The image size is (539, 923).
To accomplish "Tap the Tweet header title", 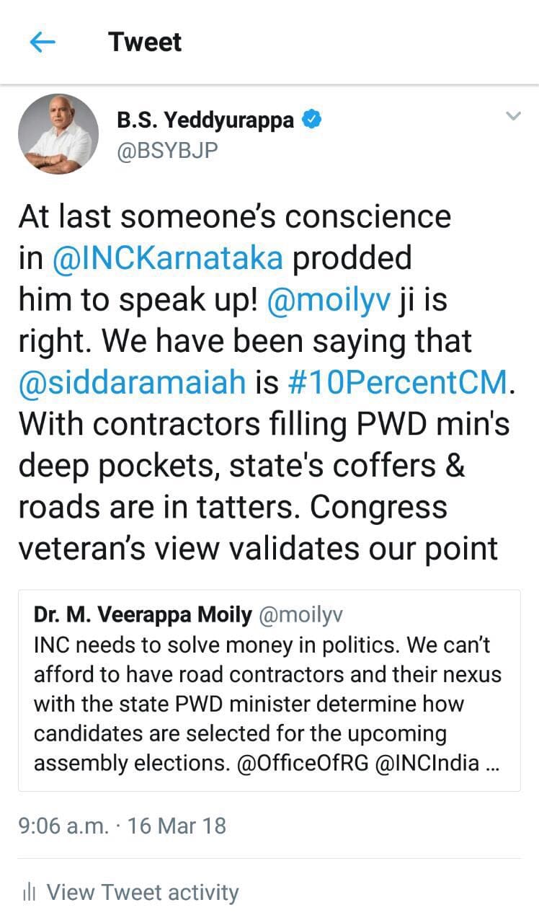I will point(145,42).
